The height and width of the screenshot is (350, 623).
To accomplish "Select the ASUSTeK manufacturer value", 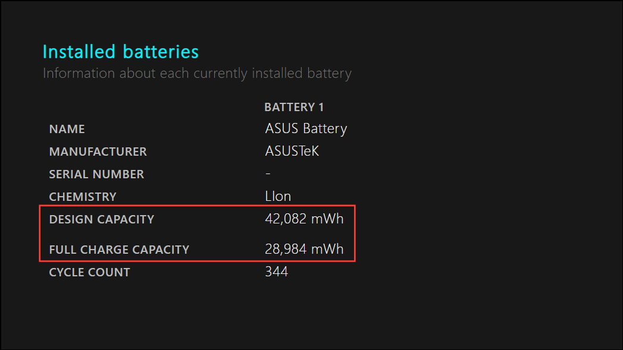I will [292, 151].
